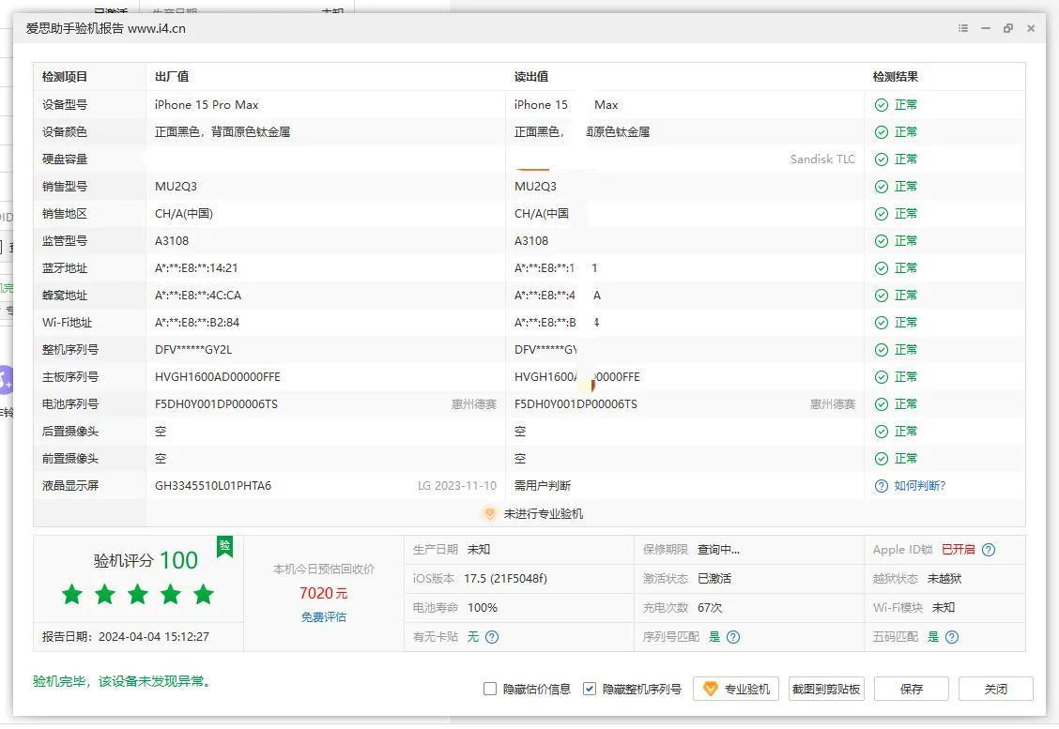The height and width of the screenshot is (729, 1059).
Task: Click estimated price 7020元
Action: tap(324, 593)
